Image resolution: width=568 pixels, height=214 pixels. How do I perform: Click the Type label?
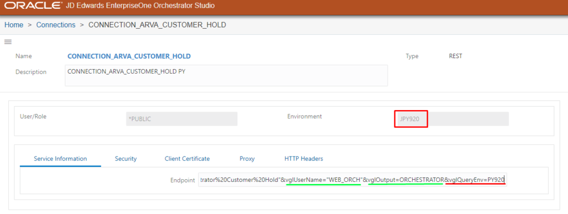click(412, 56)
